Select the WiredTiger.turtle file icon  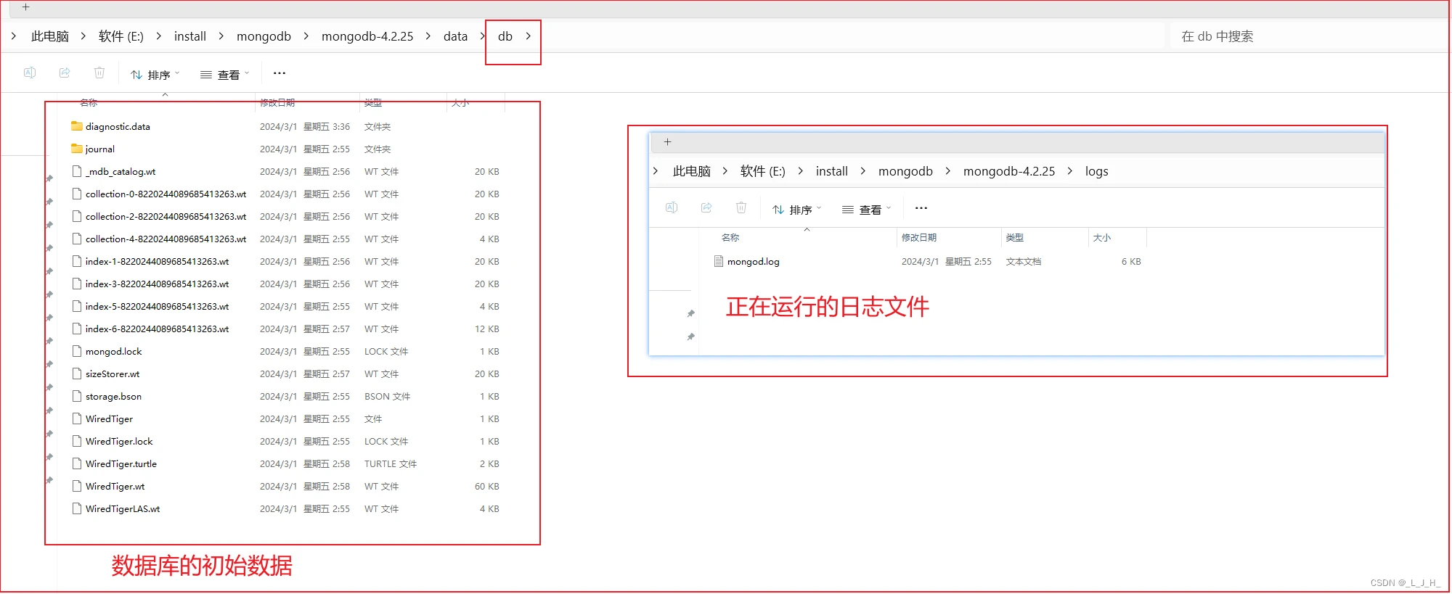coord(77,463)
